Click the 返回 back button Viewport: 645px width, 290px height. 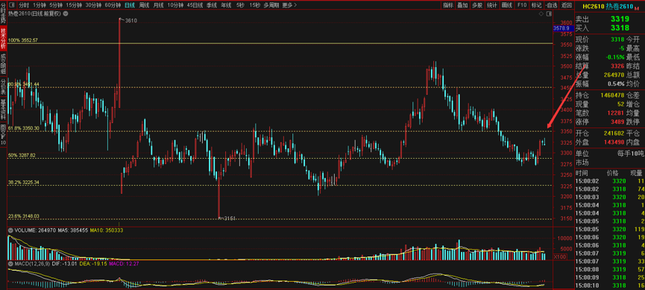tap(567, 5)
